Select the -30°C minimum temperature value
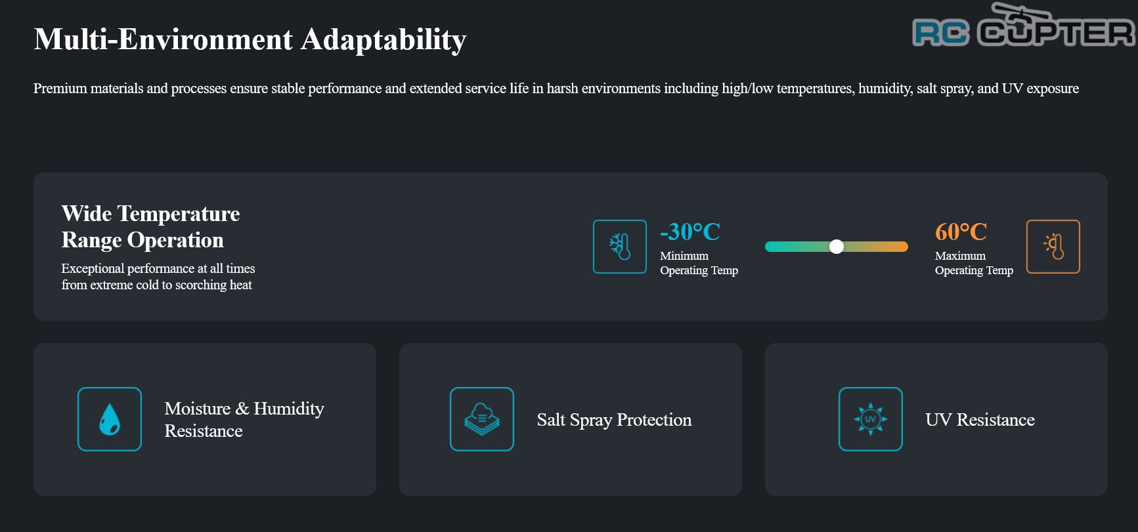This screenshot has width=1138, height=532. (x=690, y=232)
